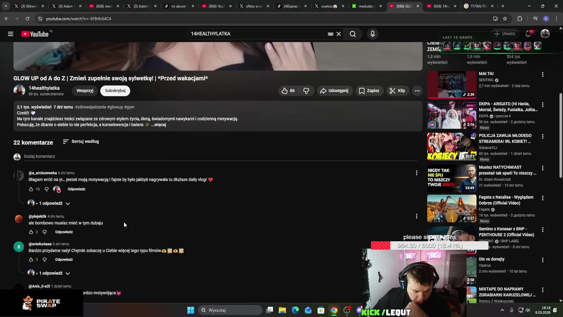
Task: Show hidden system tray icons
Action: (x=502, y=310)
